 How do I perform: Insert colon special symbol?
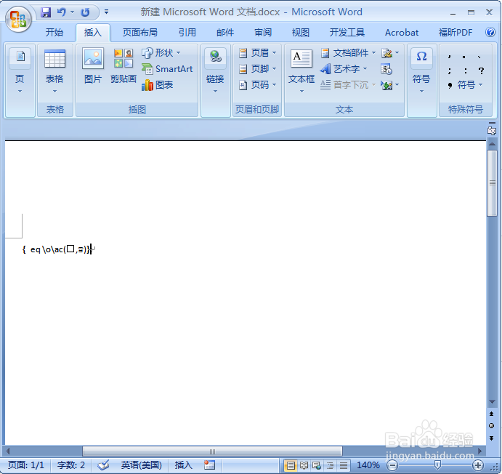[x=465, y=71]
